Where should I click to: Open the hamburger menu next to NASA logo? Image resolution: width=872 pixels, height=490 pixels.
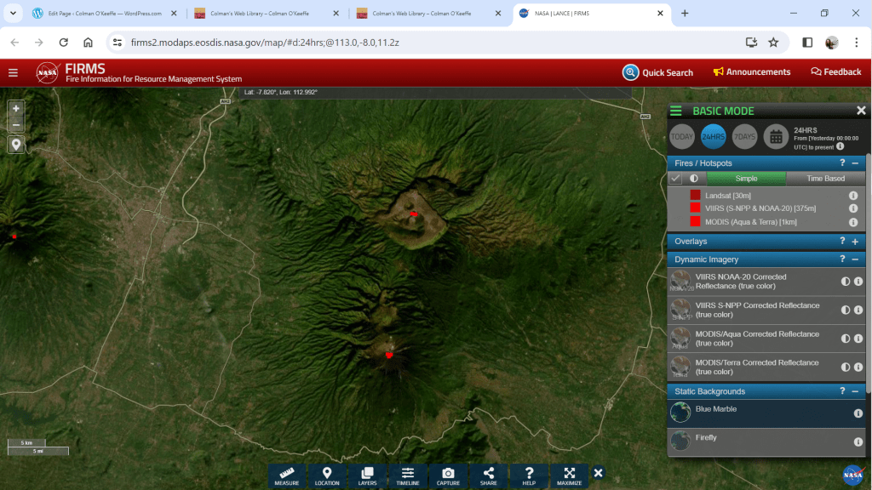(13, 72)
